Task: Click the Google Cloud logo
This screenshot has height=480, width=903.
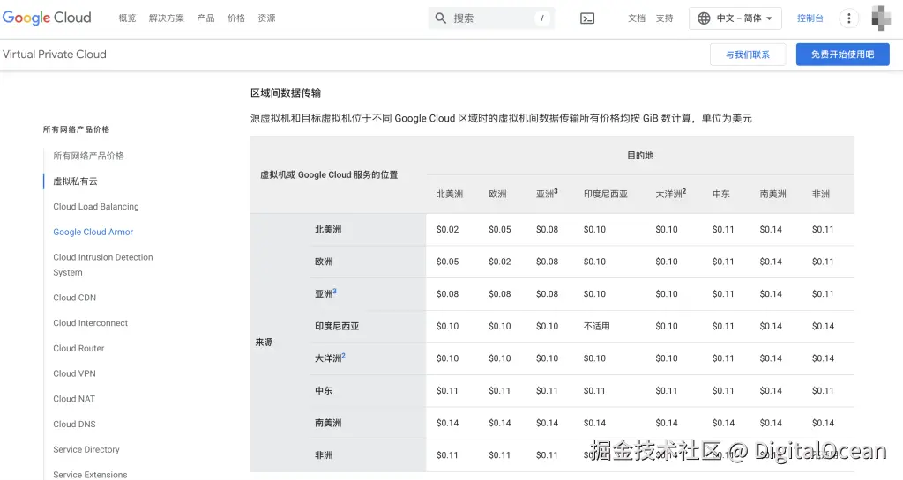Action: pyautogui.click(x=47, y=18)
